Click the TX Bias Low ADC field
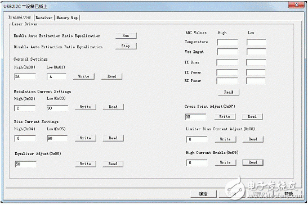The height and width of the screenshot is (205, 308). click(256, 62)
